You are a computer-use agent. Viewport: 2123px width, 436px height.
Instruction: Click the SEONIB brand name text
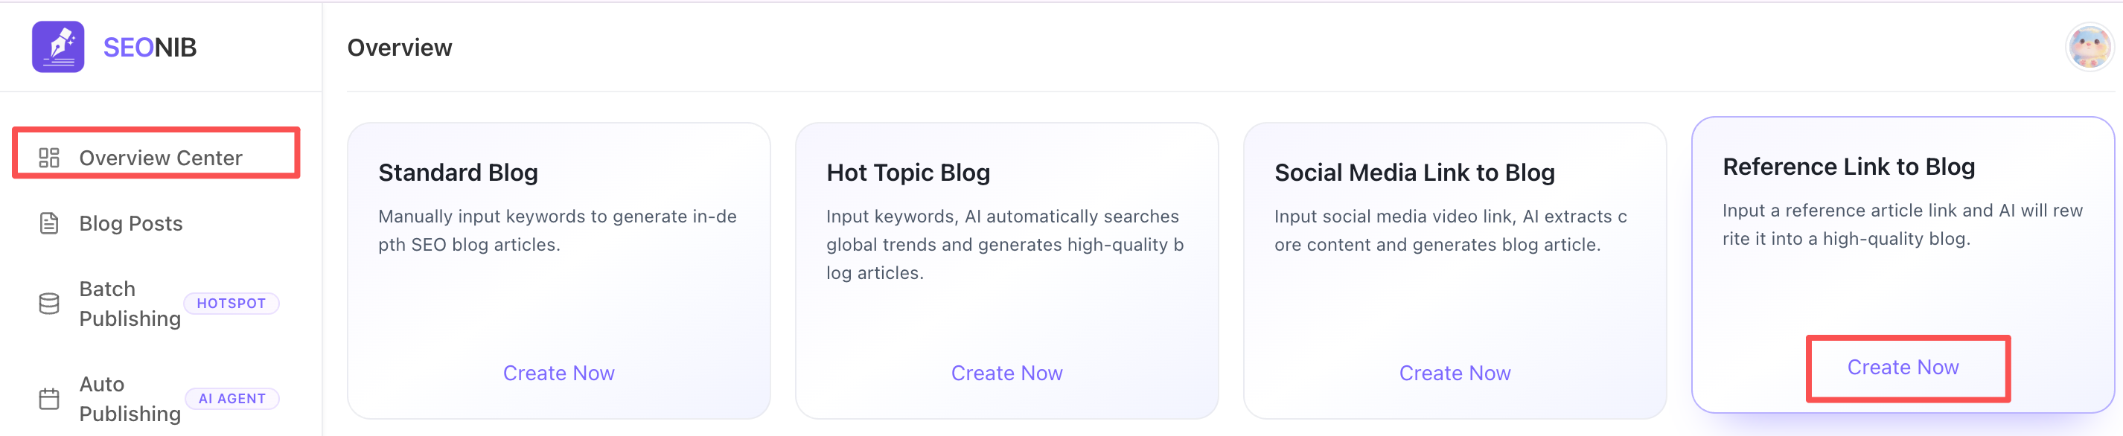tap(150, 48)
